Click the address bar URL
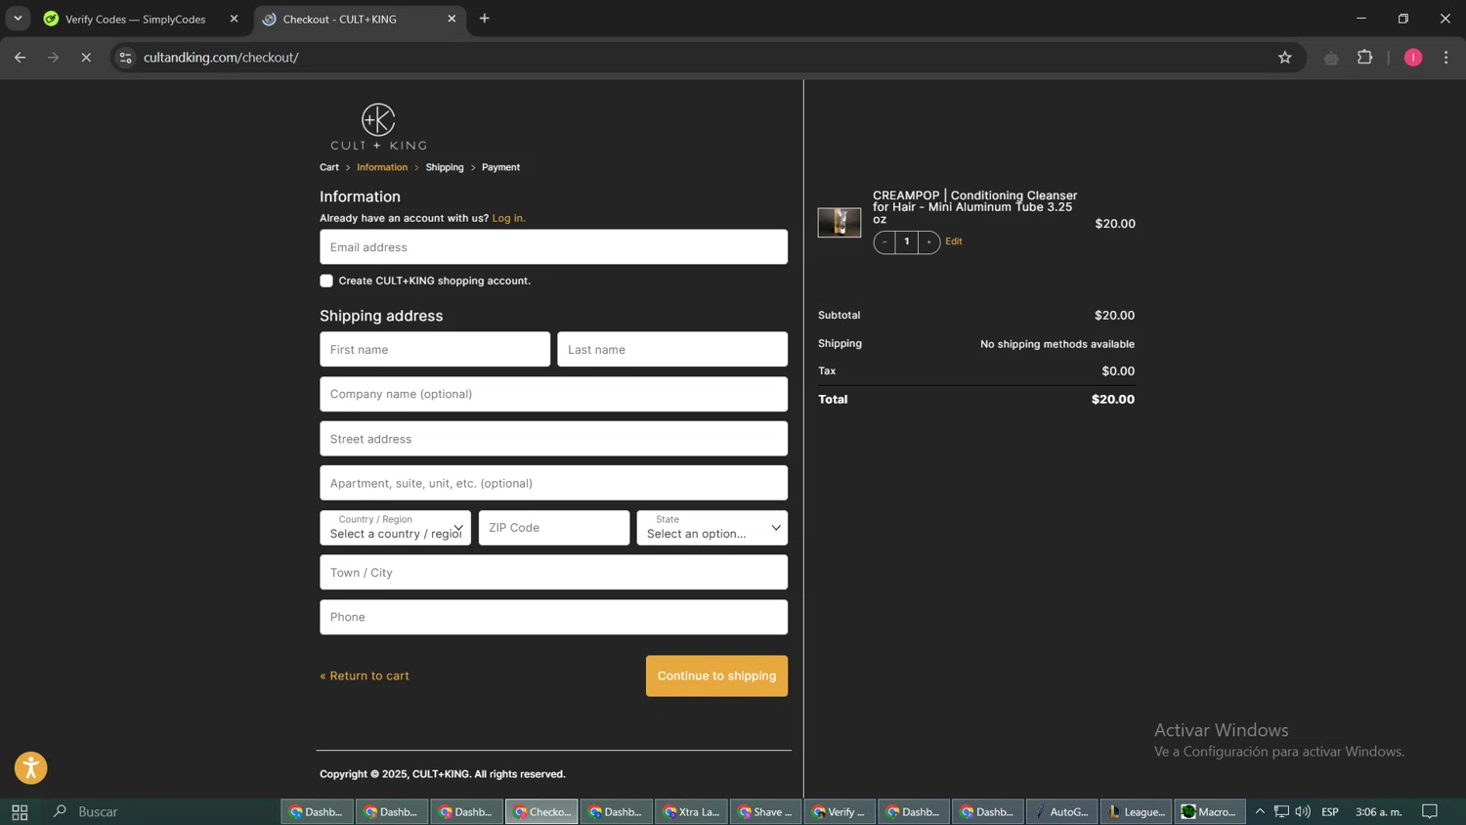Screen dimensions: 1466x825 (x=221, y=58)
